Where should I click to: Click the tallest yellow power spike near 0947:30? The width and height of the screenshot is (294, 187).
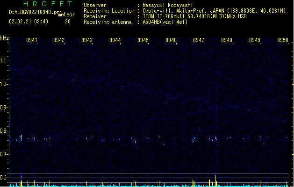click(216, 181)
